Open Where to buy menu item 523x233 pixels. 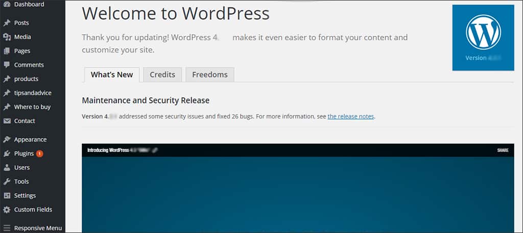[32, 107]
